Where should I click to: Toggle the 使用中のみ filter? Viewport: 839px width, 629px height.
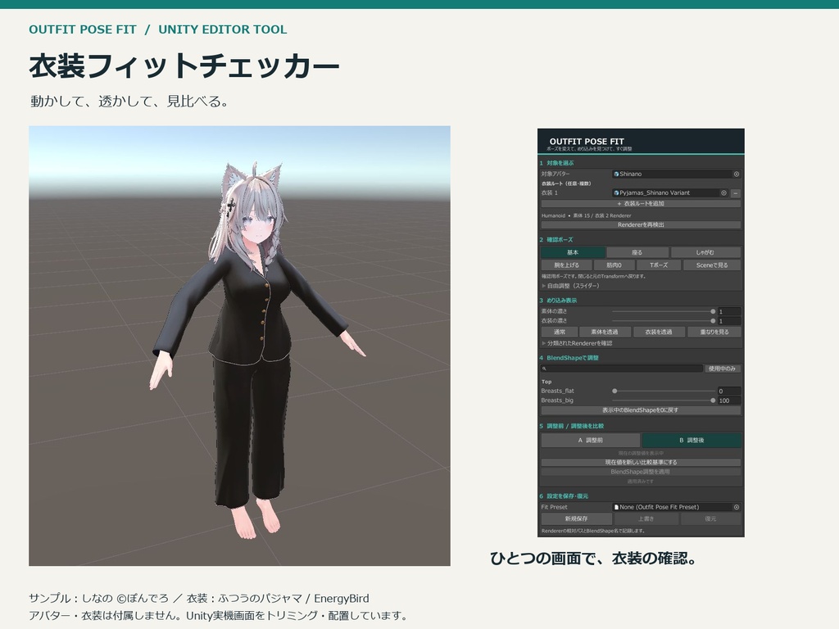pos(723,369)
